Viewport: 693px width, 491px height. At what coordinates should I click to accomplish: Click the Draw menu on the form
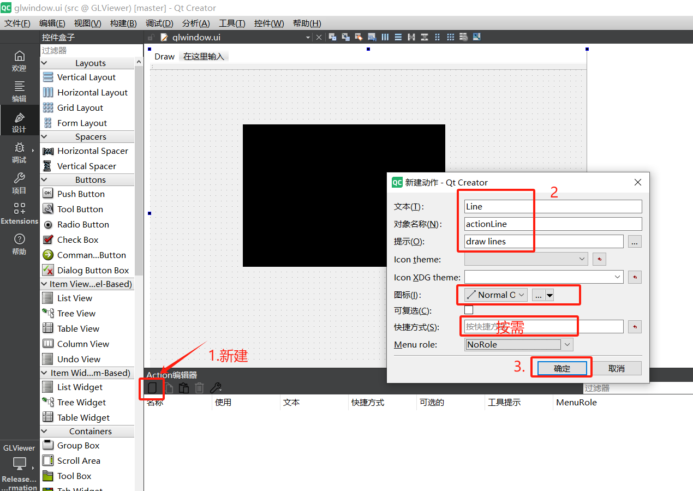coord(164,56)
